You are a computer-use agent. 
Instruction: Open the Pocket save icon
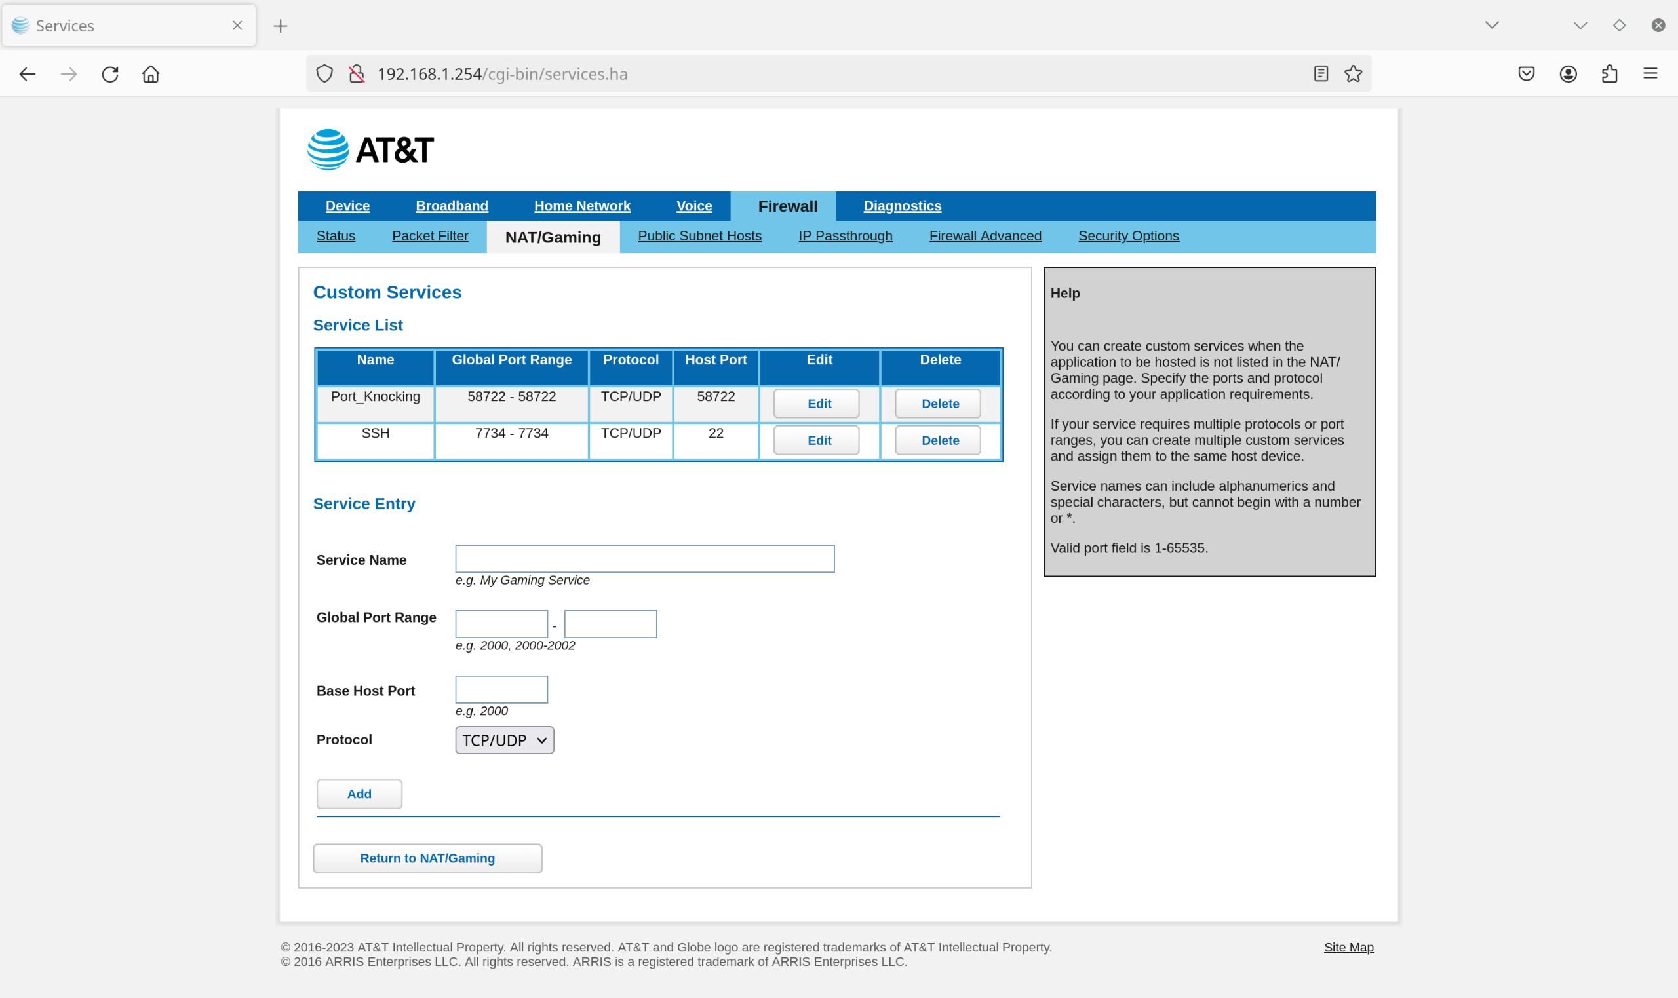tap(1527, 74)
